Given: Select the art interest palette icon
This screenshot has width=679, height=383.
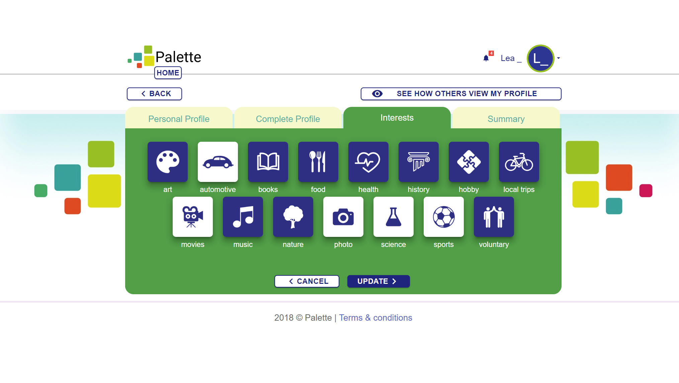Looking at the screenshot, I should click(x=168, y=162).
